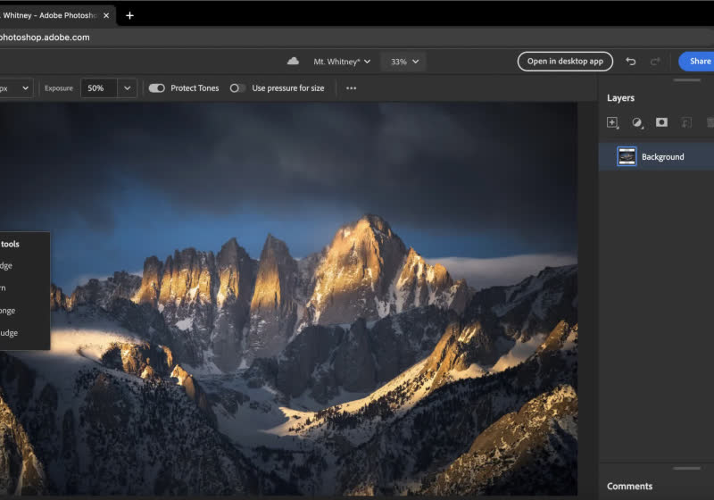Image resolution: width=714 pixels, height=500 pixels.
Task: Click the Background layer name
Action: 662,156
